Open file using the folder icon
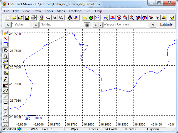Screen dimensions: 178x133 pyautogui.click(x=14, y=18)
